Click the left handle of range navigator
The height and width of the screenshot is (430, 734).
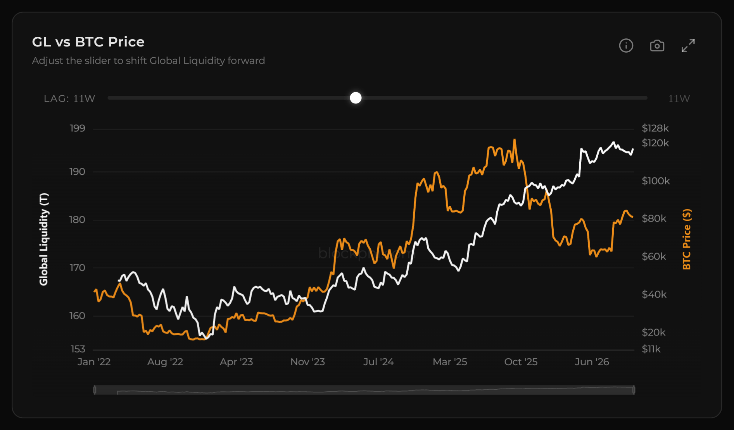pyautogui.click(x=95, y=390)
